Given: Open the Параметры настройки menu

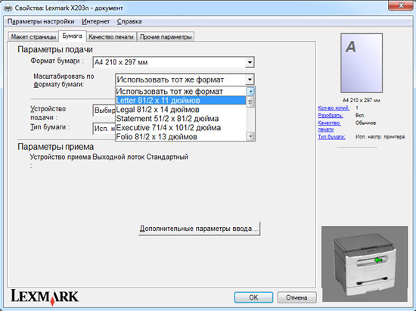Looking at the screenshot, I should click(x=41, y=21).
